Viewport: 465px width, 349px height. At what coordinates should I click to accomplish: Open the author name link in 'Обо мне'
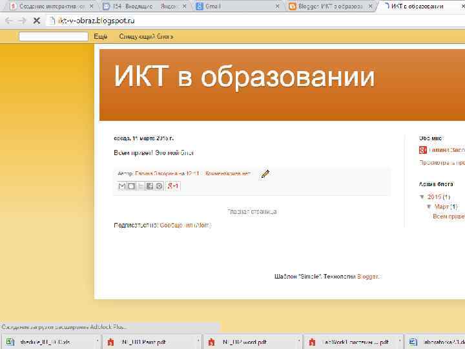[447, 150]
